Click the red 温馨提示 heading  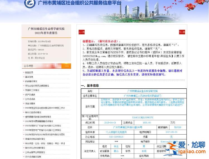(101, 41)
